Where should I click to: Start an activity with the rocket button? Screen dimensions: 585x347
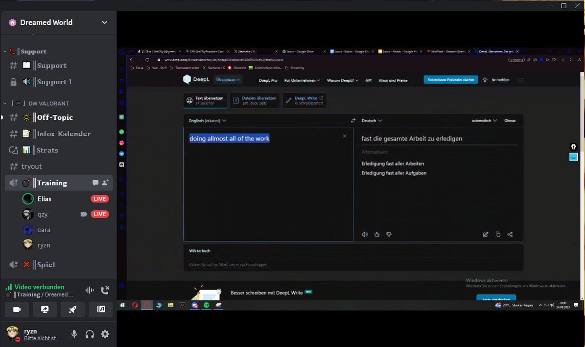(73, 310)
